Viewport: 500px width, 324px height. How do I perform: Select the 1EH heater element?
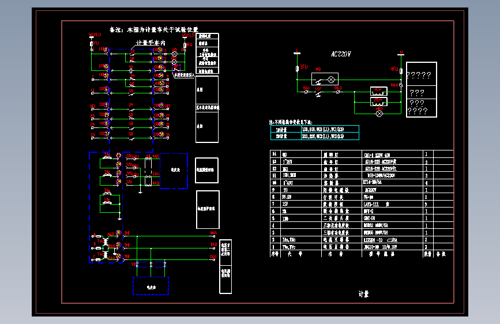point(378,91)
